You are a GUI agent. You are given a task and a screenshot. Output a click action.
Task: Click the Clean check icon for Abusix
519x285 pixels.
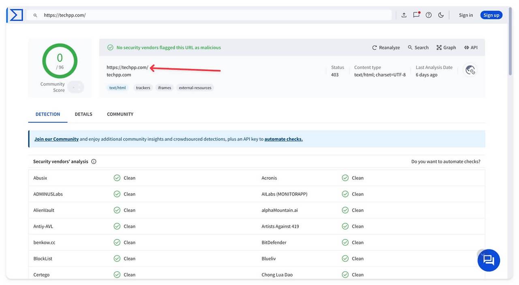(x=117, y=178)
